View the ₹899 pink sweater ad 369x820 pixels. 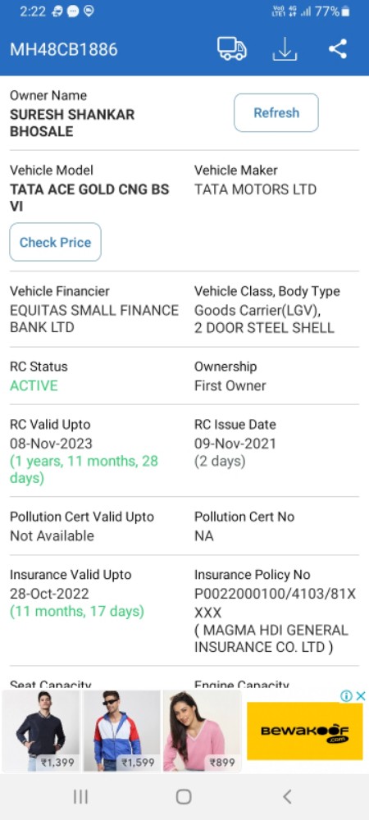tap(202, 731)
